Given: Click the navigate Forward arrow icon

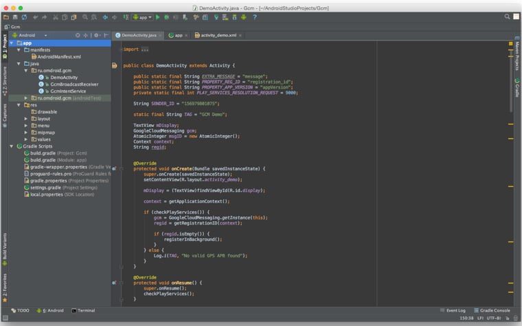Looking at the screenshot, I should [114, 17].
